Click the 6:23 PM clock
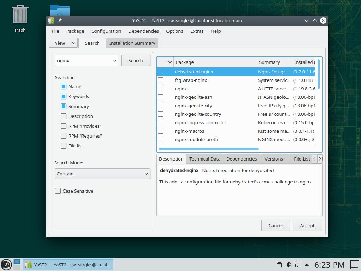The height and width of the screenshot is (271, 361). 330,265
